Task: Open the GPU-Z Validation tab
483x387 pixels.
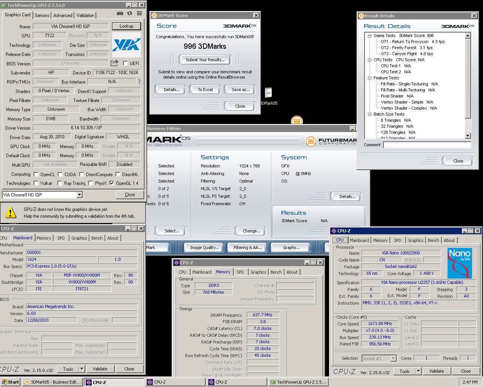Action: coord(85,15)
